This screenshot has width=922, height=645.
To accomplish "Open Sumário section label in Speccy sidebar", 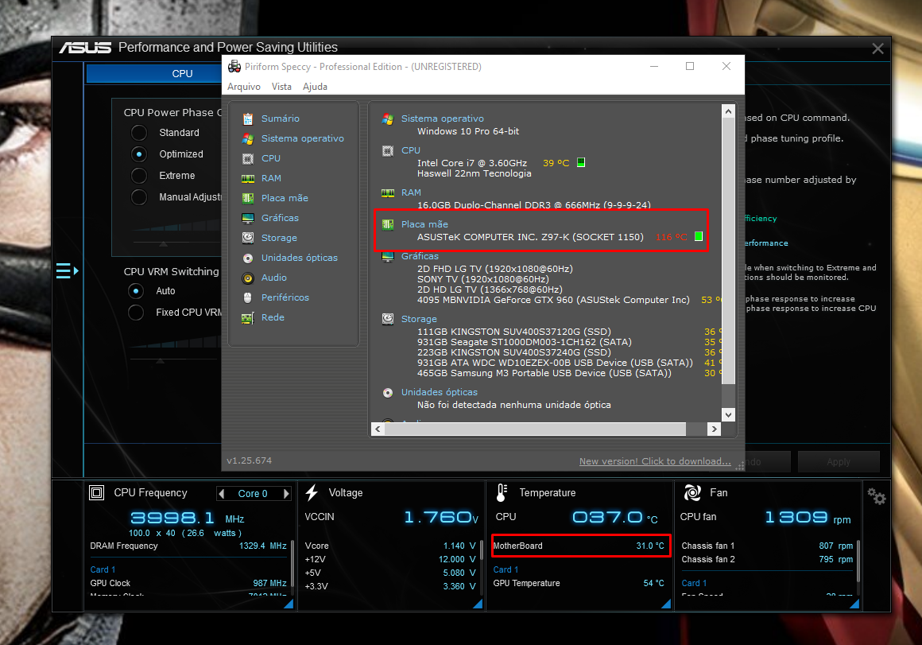I will [281, 119].
